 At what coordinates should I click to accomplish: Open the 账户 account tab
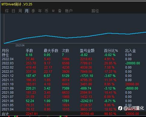pos(69,11)
